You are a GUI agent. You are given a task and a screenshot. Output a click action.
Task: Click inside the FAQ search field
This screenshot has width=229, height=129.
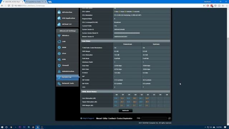click(154, 118)
